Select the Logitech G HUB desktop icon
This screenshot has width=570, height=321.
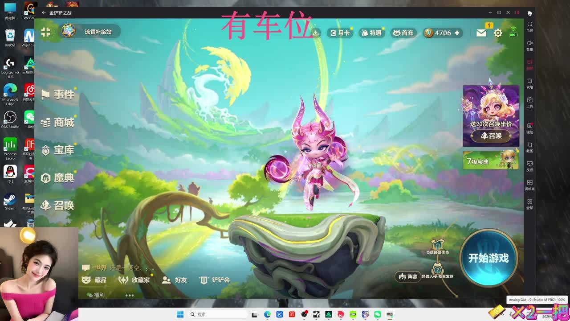[x=10, y=67]
